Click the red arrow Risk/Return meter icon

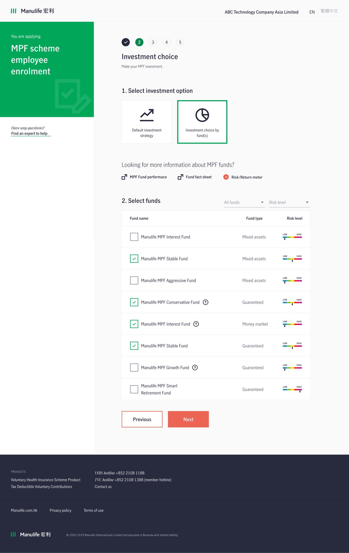226,177
